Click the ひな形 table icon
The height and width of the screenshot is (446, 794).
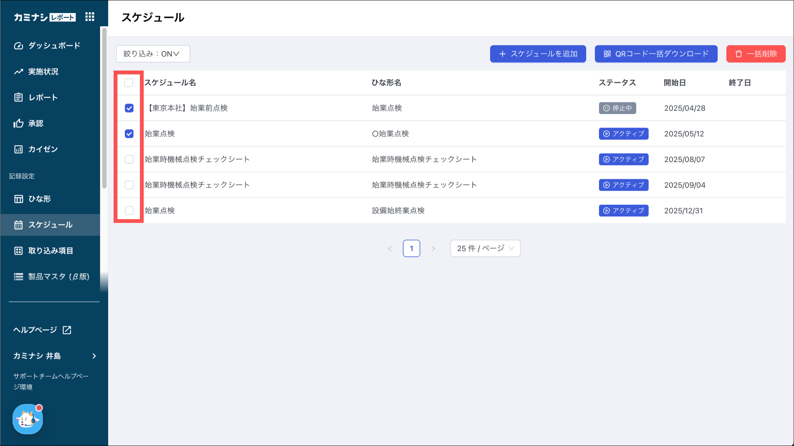click(18, 199)
